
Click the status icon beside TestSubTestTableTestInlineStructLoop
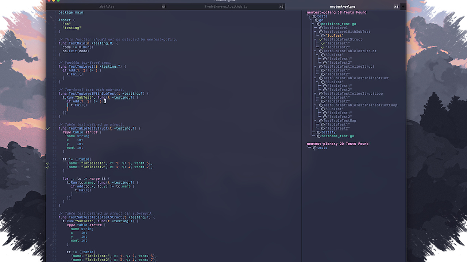[321, 105]
